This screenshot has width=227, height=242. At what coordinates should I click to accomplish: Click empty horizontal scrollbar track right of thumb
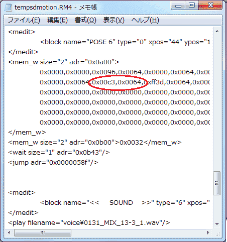pos(138,232)
